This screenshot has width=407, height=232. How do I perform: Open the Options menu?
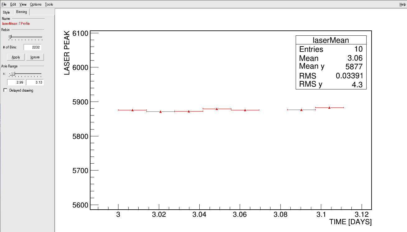click(x=36, y=4)
